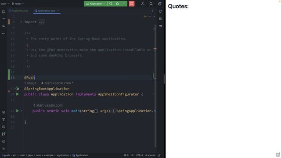
Task: Open Search Everywhere magnifier
Action: tap(151, 4)
